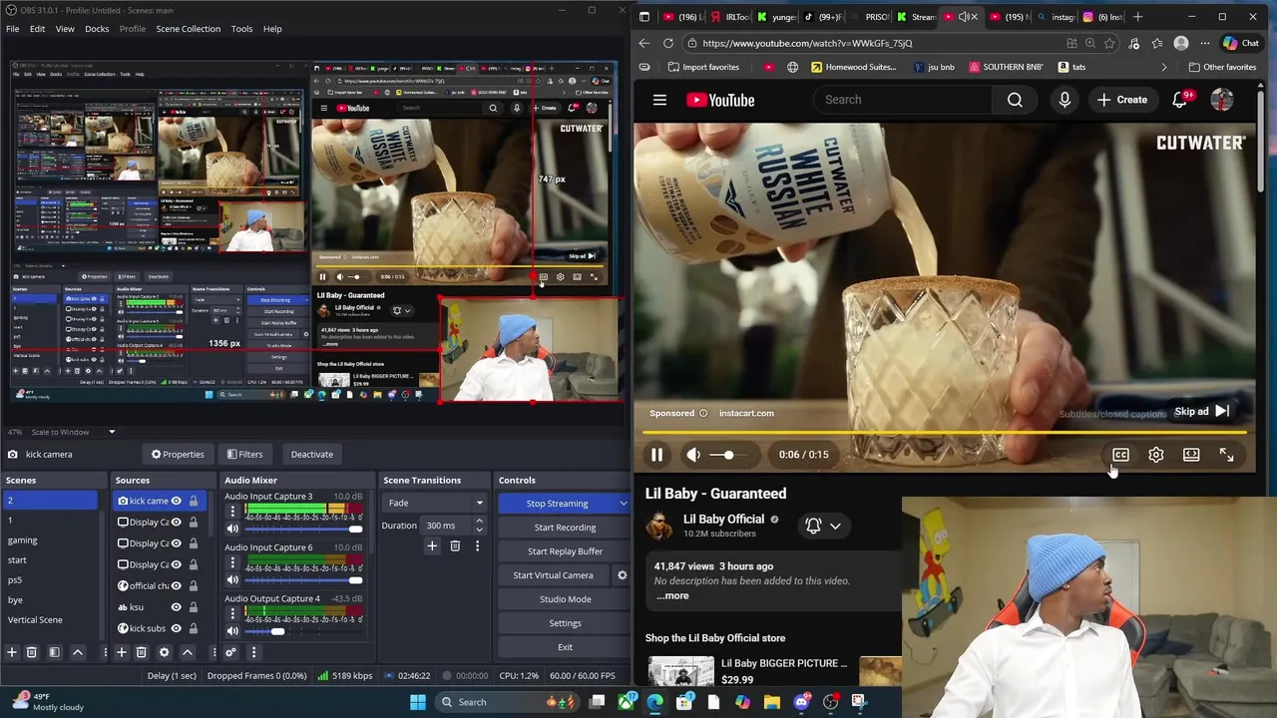Open scene filters in Scenes toolbar
The height and width of the screenshot is (718, 1277).
pyautogui.click(x=54, y=652)
